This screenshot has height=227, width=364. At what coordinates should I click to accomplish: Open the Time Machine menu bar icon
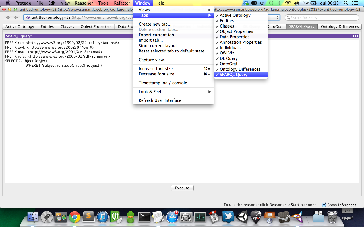(271, 3)
